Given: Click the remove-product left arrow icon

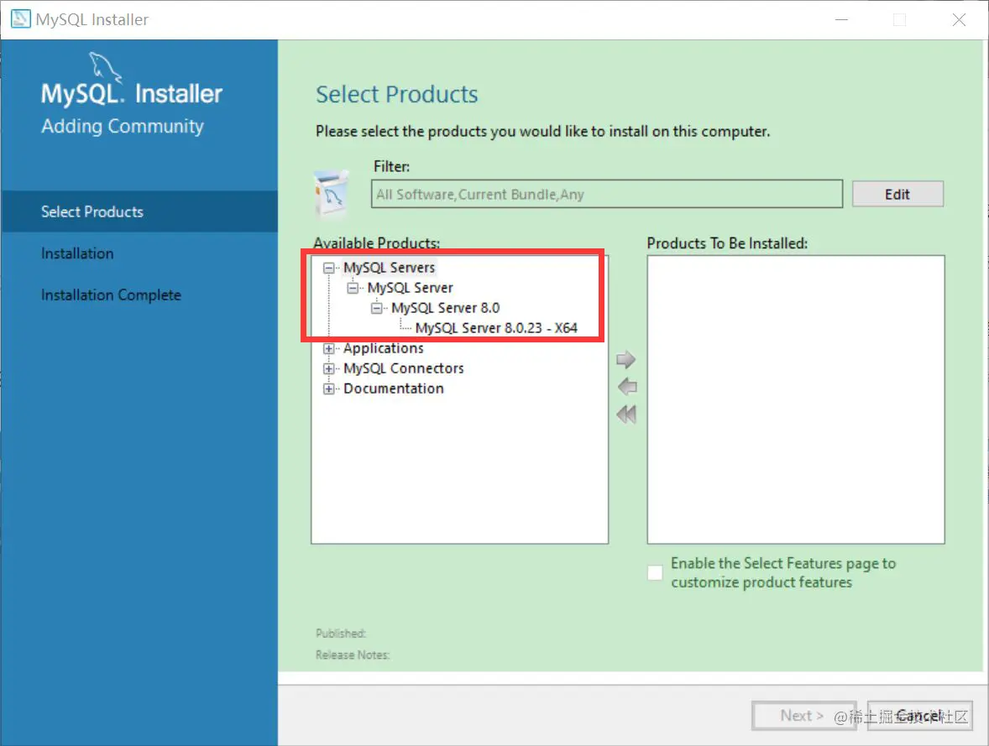Looking at the screenshot, I should click(627, 387).
